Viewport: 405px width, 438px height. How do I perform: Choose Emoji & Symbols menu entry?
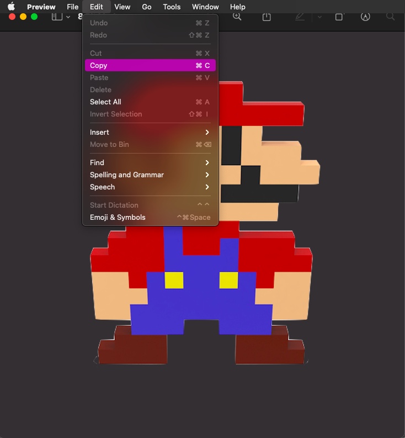click(150, 217)
